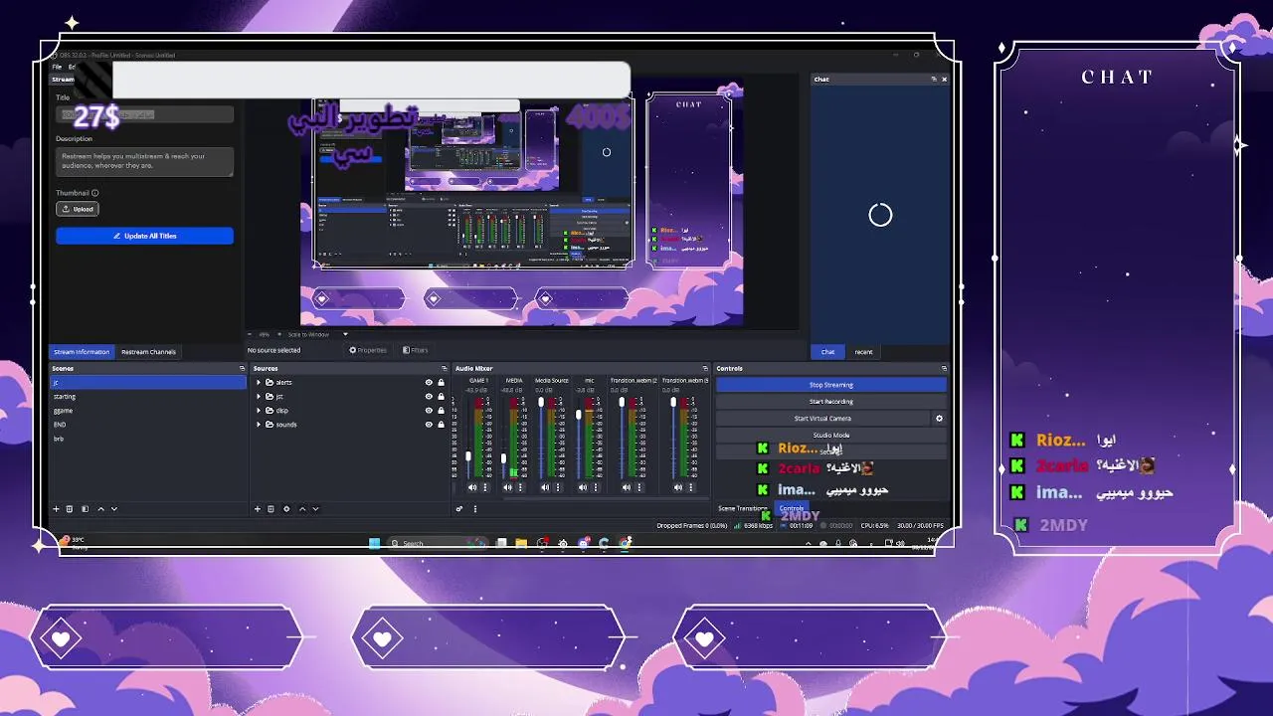Move the source up with the Sources up arrow
1273x716 pixels.
coord(302,509)
